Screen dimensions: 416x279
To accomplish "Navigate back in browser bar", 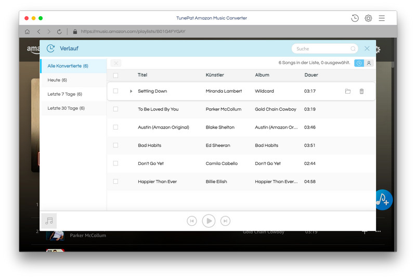I will click(x=38, y=32).
